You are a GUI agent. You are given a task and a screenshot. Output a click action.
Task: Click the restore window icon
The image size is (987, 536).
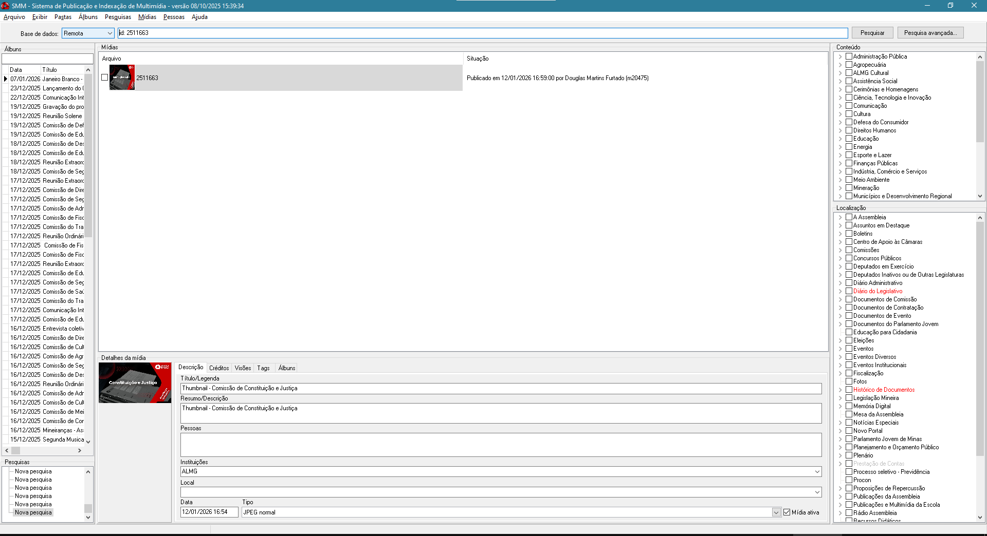tap(950, 6)
